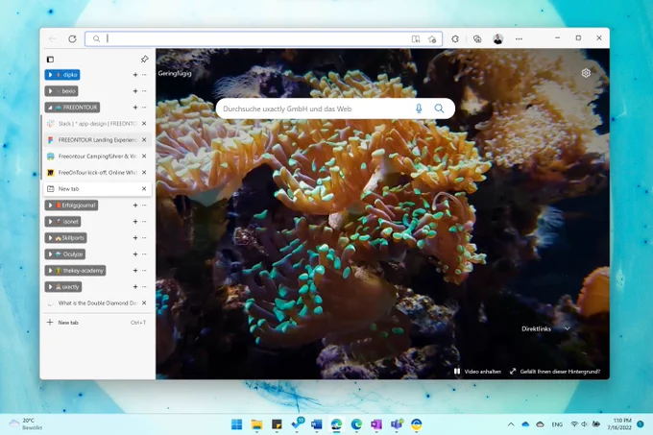
Task: Open the Collections icon in toolbar
Action: pos(477,38)
